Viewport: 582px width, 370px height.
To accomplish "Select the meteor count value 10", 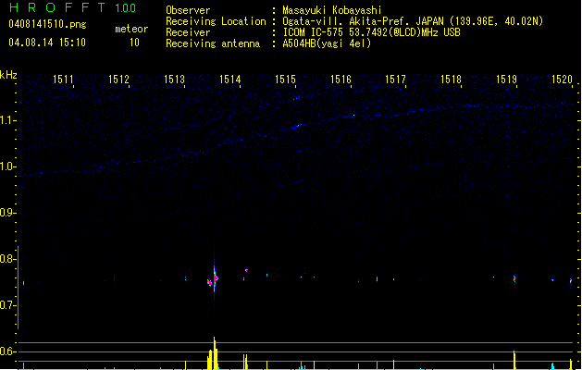I will pyautogui.click(x=134, y=43).
